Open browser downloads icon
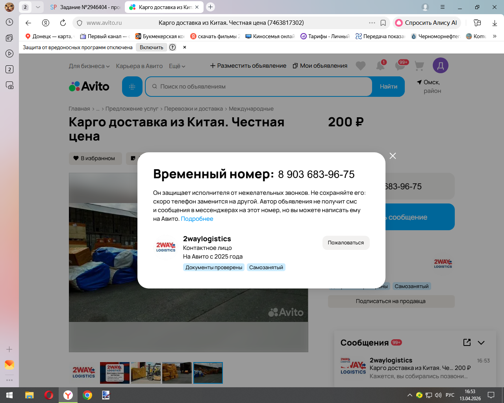504x403 pixels. point(495,23)
